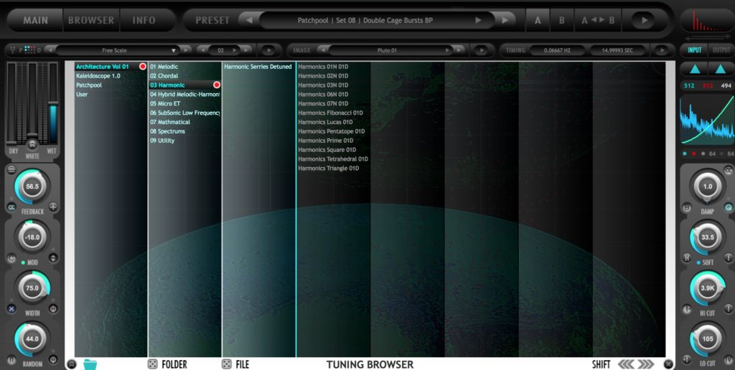
Task: Click the round icon left of folder icon
Action: (71, 364)
